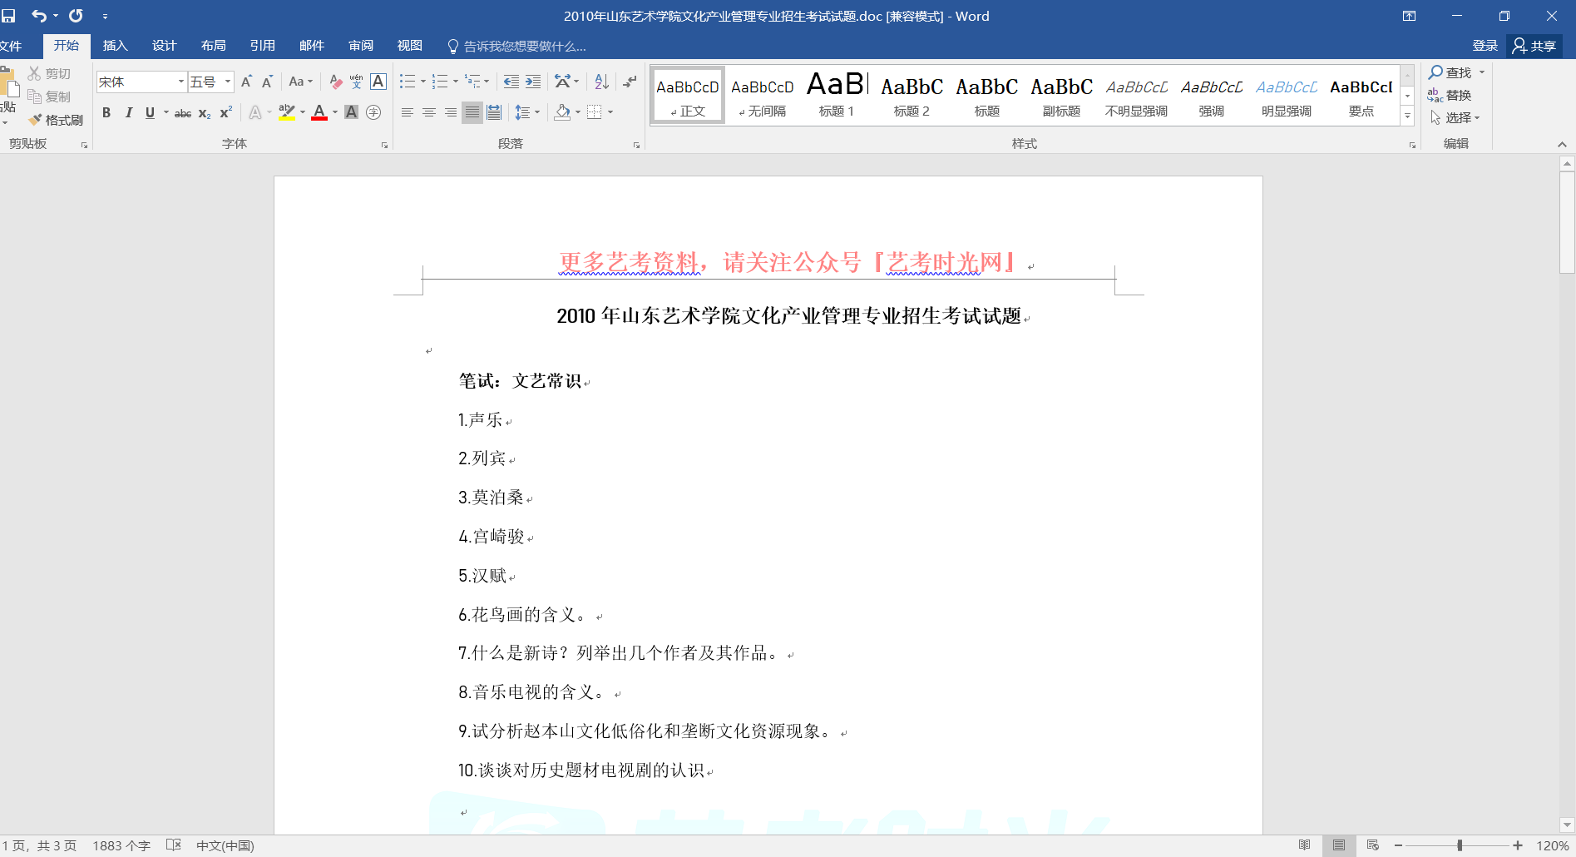This screenshot has width=1576, height=857.
Task: Click the Format Painter (格式刷) icon
Action: tap(56, 120)
